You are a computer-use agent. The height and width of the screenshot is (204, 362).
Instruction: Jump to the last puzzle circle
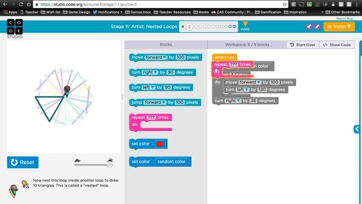[x=234, y=27]
